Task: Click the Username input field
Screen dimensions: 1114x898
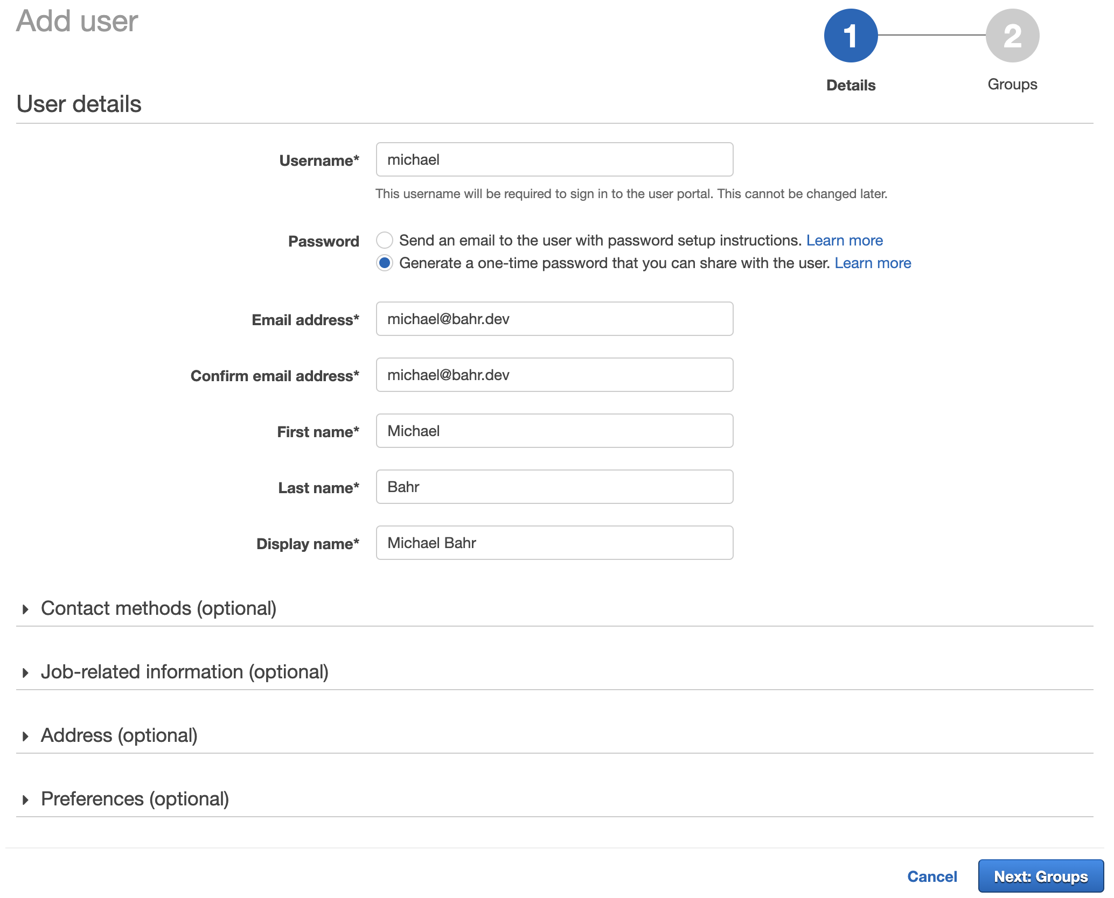Action: tap(554, 159)
